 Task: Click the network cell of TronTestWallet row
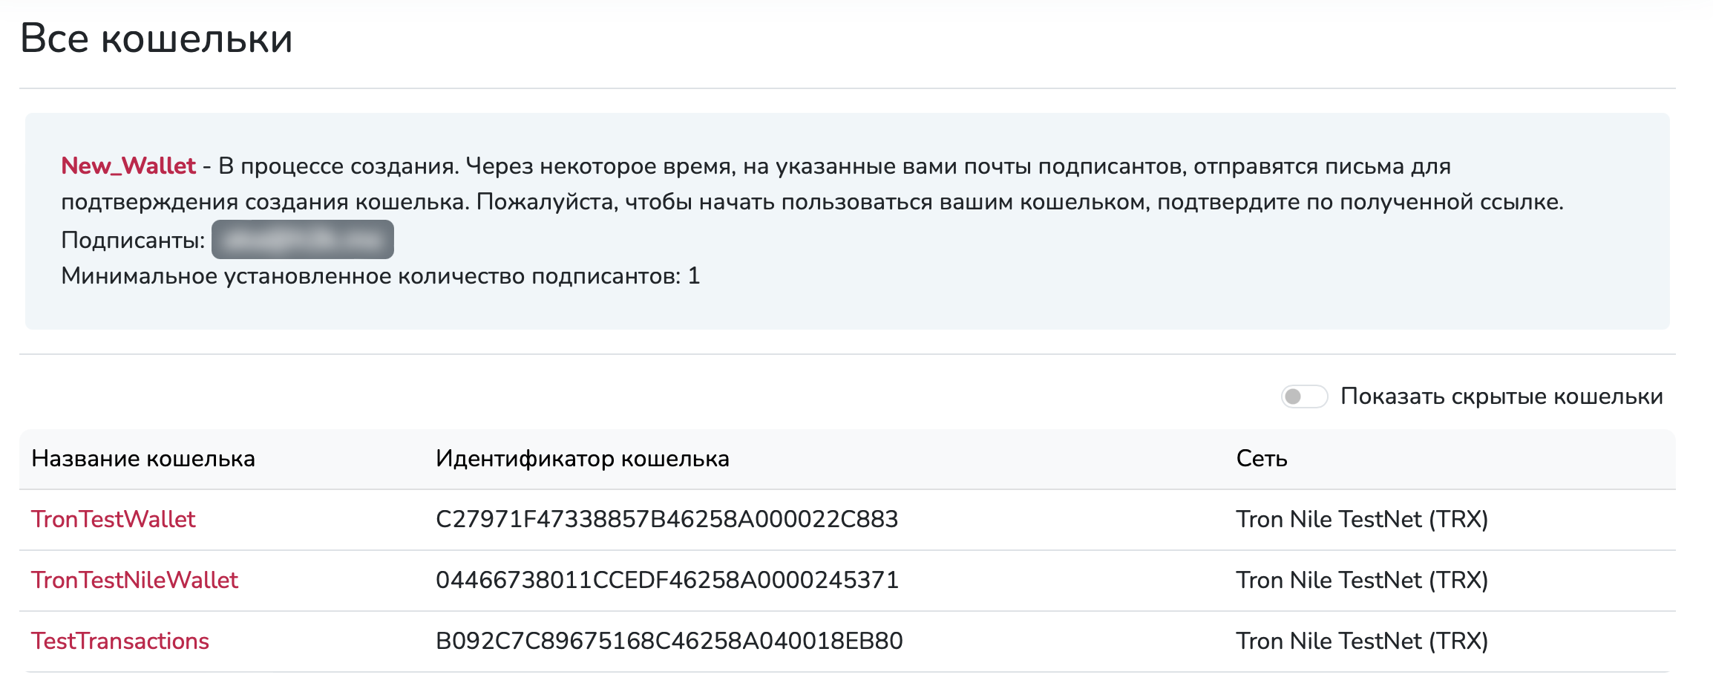click(1361, 519)
